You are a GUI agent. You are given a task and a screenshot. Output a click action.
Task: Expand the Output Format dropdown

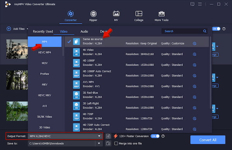(99, 136)
